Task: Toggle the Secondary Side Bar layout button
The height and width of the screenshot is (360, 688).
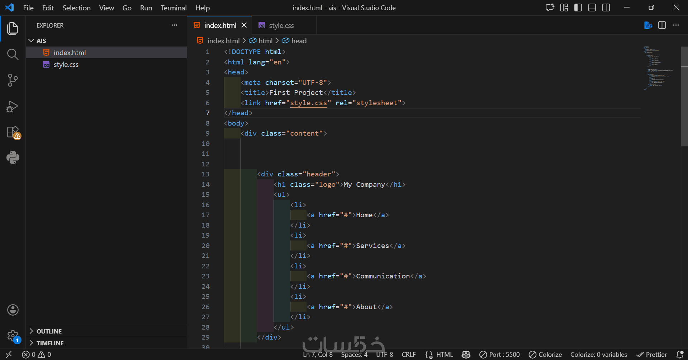Action: tap(606, 8)
